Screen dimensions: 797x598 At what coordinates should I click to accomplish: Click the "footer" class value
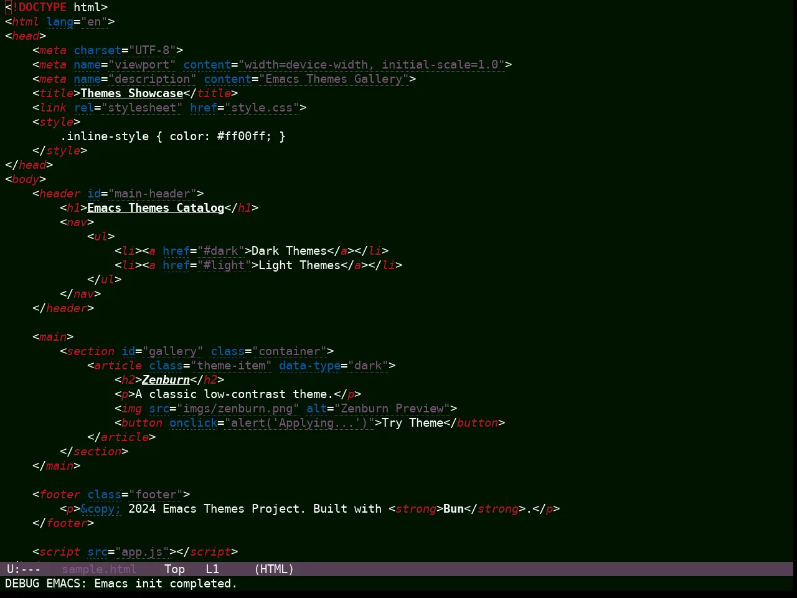(x=156, y=495)
